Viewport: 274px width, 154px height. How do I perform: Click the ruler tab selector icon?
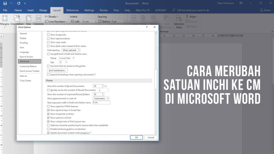point(2,36)
